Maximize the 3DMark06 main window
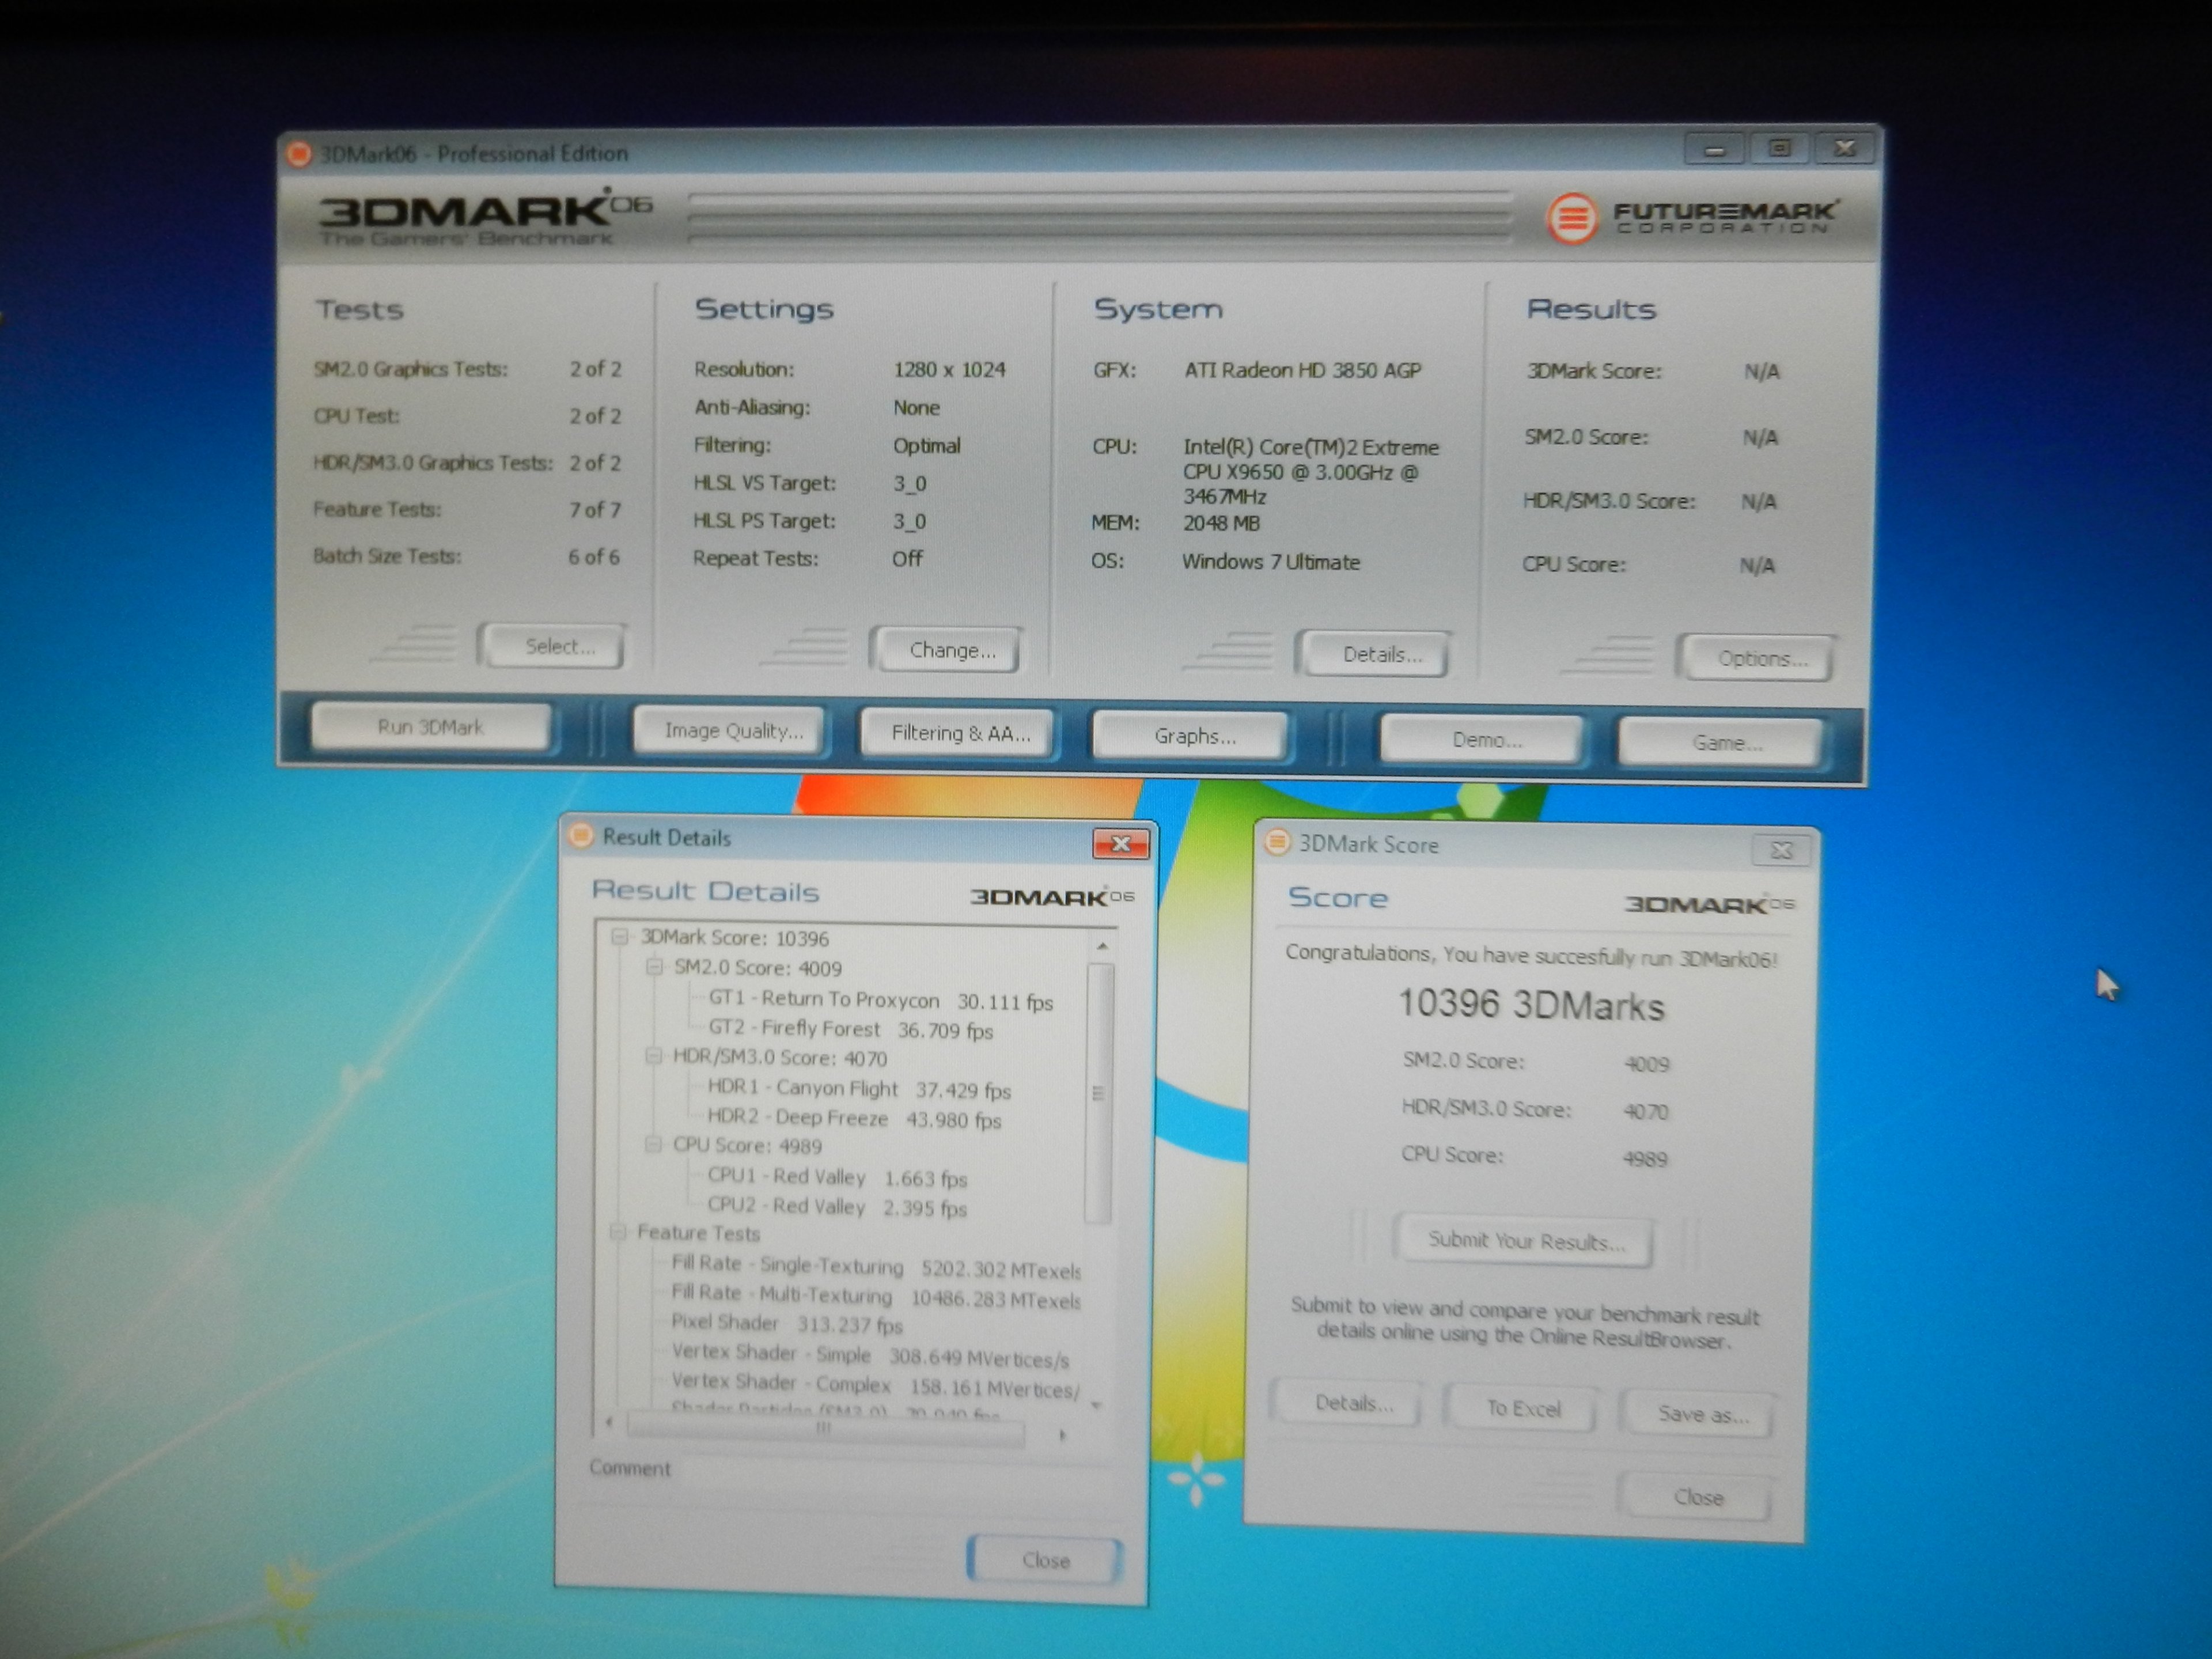This screenshot has width=2212, height=1659. tap(1779, 149)
